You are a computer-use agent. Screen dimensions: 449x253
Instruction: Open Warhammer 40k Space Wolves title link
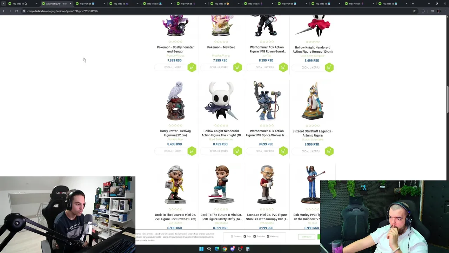point(266,133)
